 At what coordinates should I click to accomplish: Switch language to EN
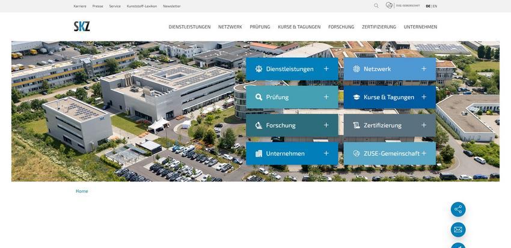click(435, 6)
